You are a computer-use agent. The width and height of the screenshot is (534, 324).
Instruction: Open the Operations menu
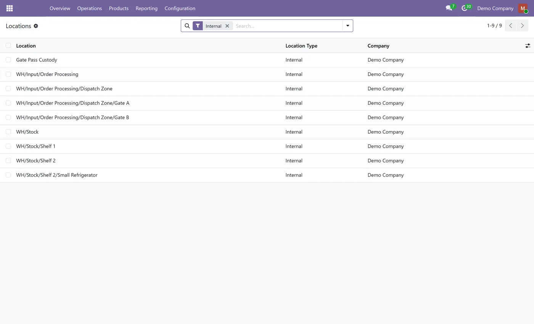point(90,8)
